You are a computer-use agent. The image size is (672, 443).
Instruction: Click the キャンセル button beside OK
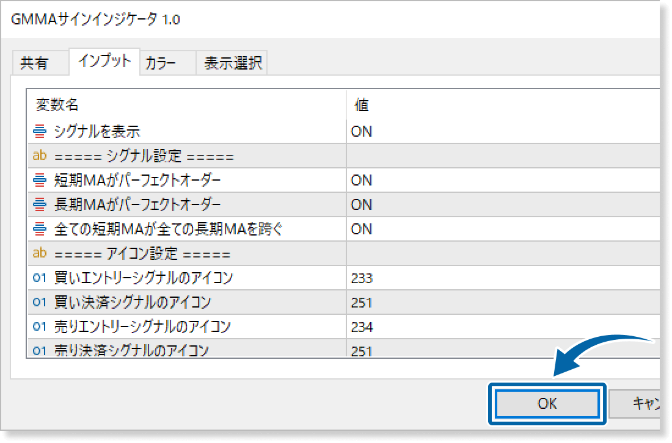(x=635, y=403)
